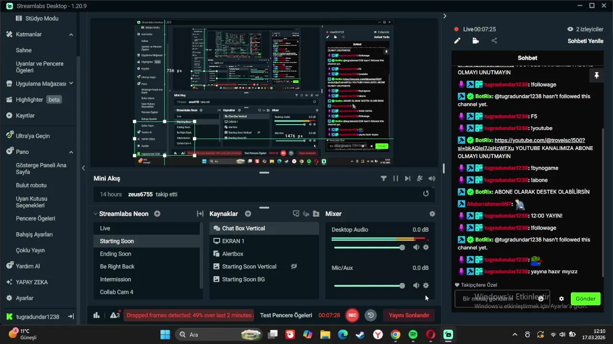Pause the Mini Akış alert queue
This screenshot has width=613, height=344.
click(x=396, y=179)
